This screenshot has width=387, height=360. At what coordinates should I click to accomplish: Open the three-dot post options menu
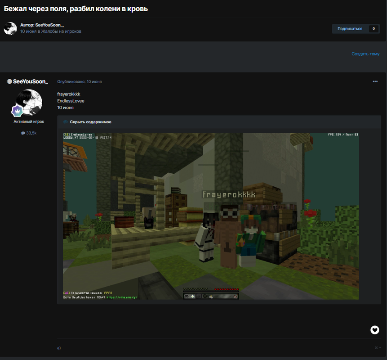[x=375, y=81]
